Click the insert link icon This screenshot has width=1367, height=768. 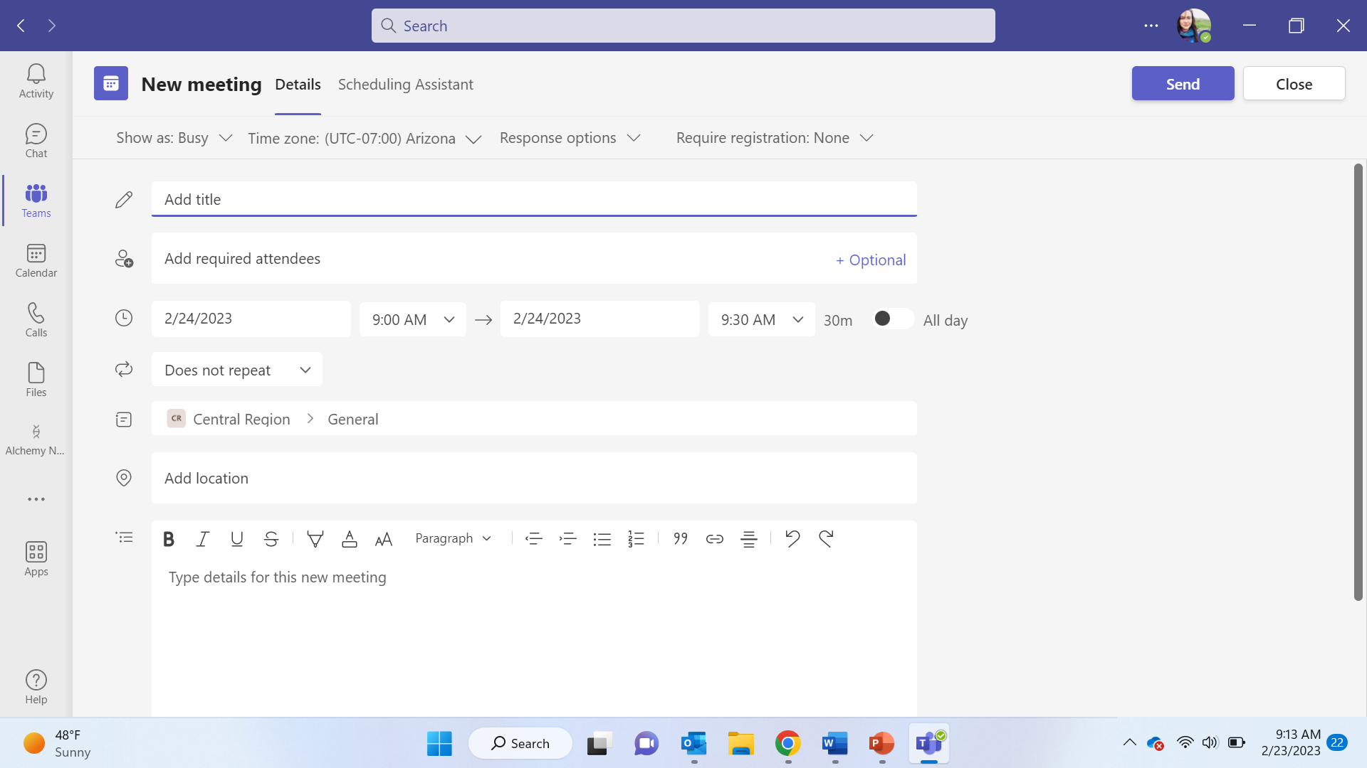pos(714,539)
